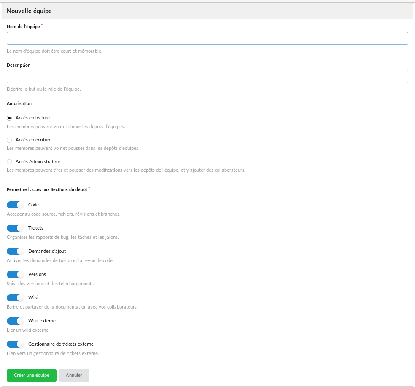
Task: Click the 'Accès en écriture' label text
Action: 33,140
